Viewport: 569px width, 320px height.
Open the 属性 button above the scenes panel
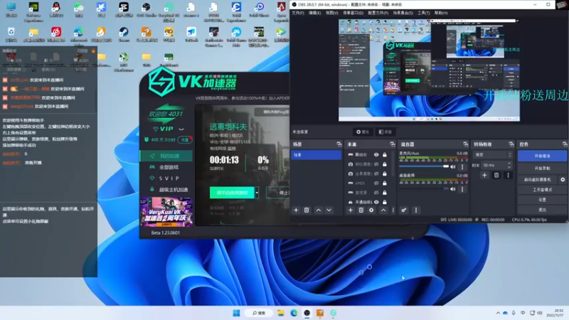point(363,132)
